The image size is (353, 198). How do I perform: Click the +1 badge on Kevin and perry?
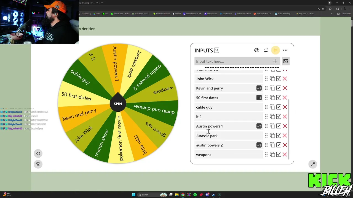pyautogui.click(x=259, y=88)
